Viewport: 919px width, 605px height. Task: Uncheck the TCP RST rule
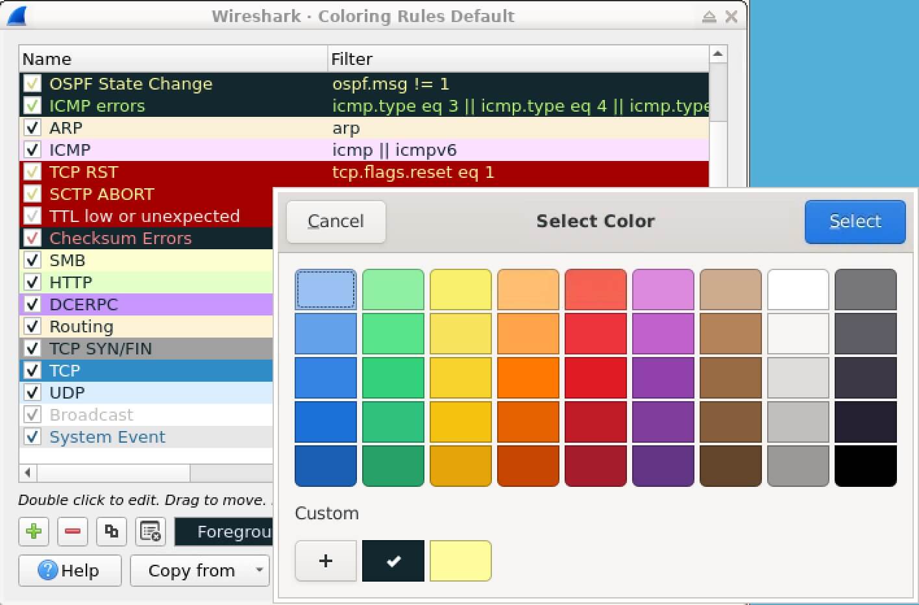32,172
